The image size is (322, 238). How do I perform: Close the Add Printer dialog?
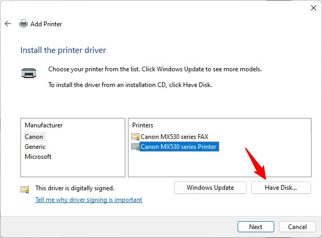314,8
